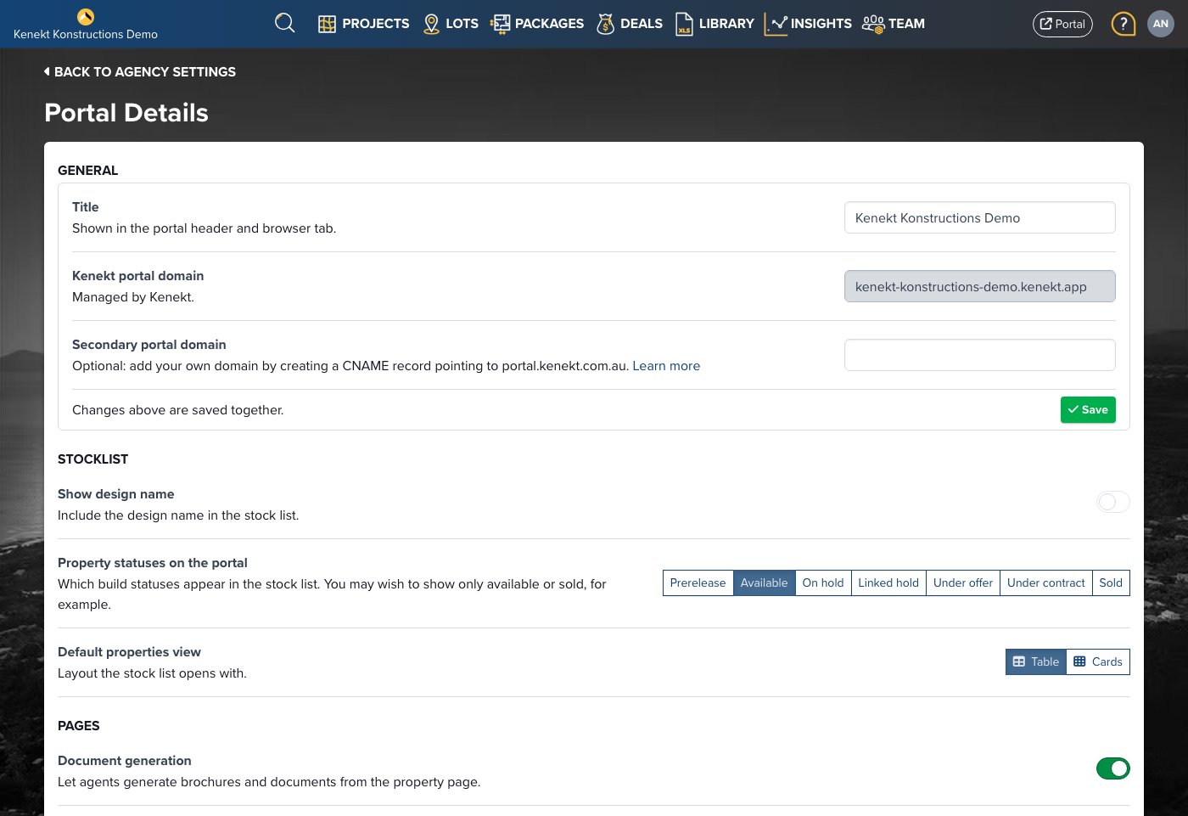Click the Kenekt portal domain field
The image size is (1188, 816).
click(x=980, y=286)
